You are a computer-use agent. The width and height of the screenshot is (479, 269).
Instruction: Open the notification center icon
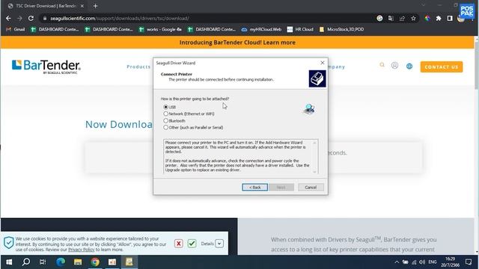(469, 262)
